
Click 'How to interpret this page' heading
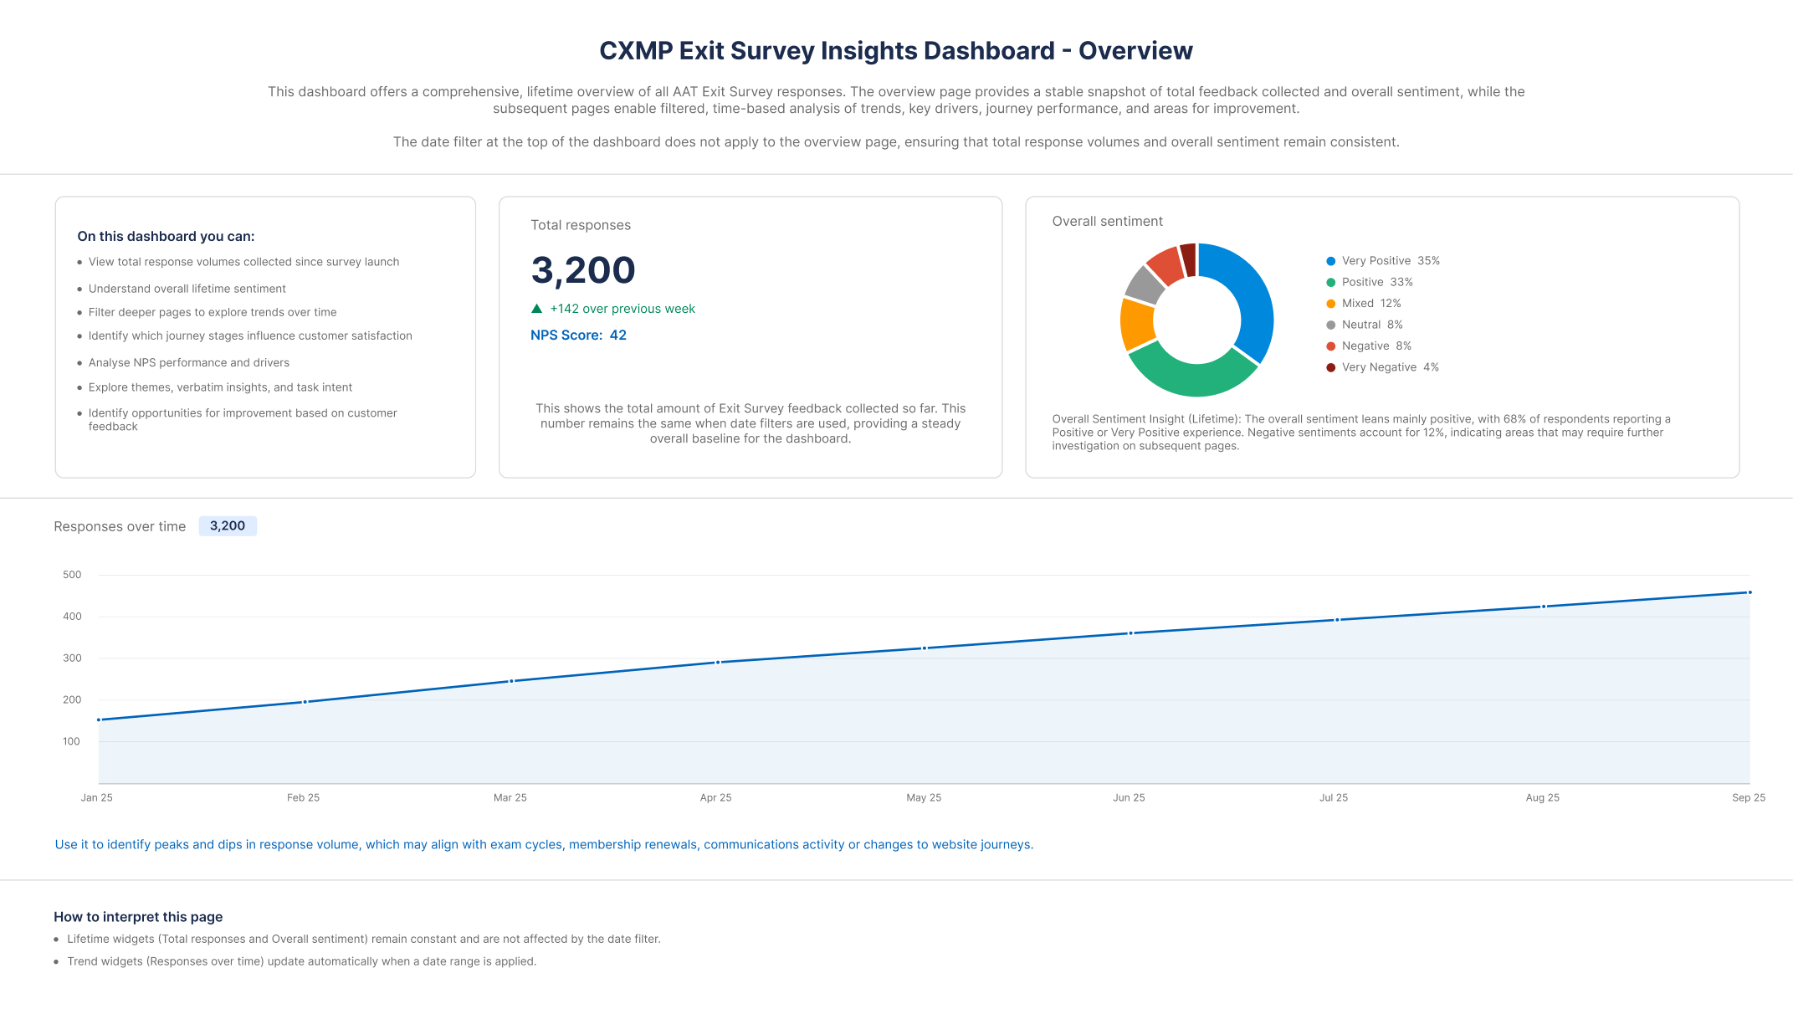point(138,917)
